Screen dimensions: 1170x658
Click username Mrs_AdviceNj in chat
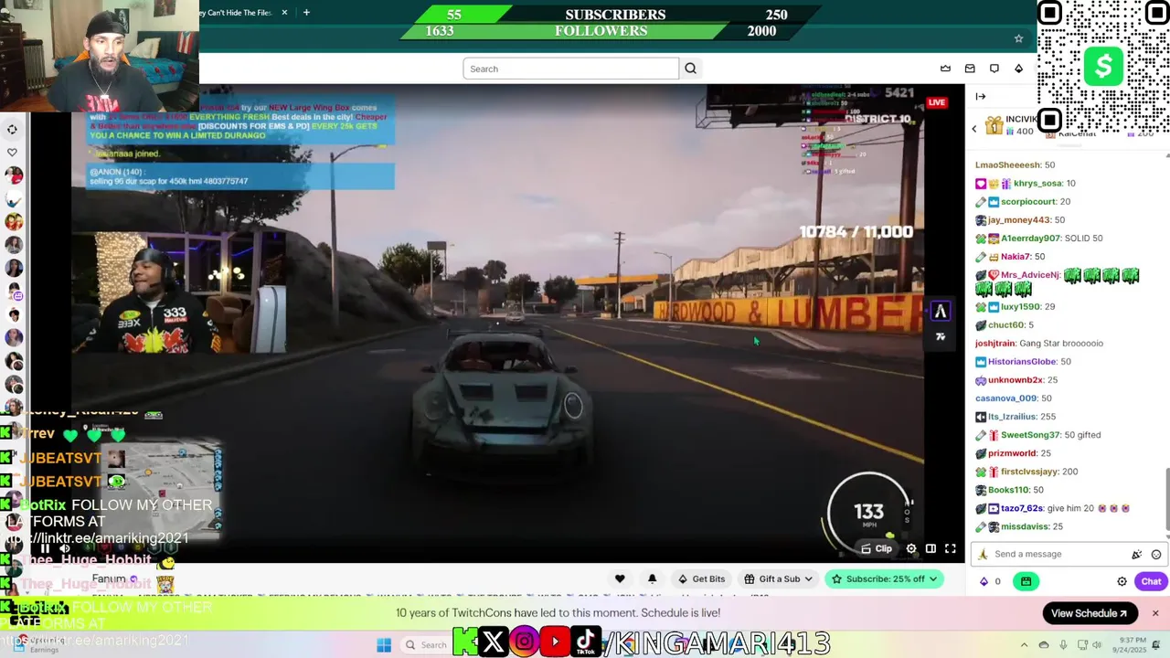pos(1030,275)
